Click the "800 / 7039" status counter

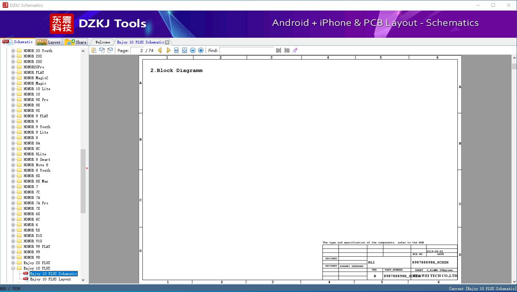10,289
